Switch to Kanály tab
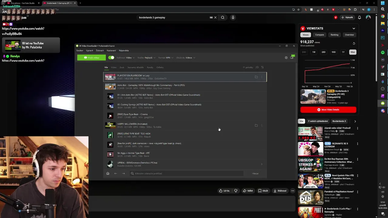The image size is (388, 218). pyautogui.click(x=150, y=67)
